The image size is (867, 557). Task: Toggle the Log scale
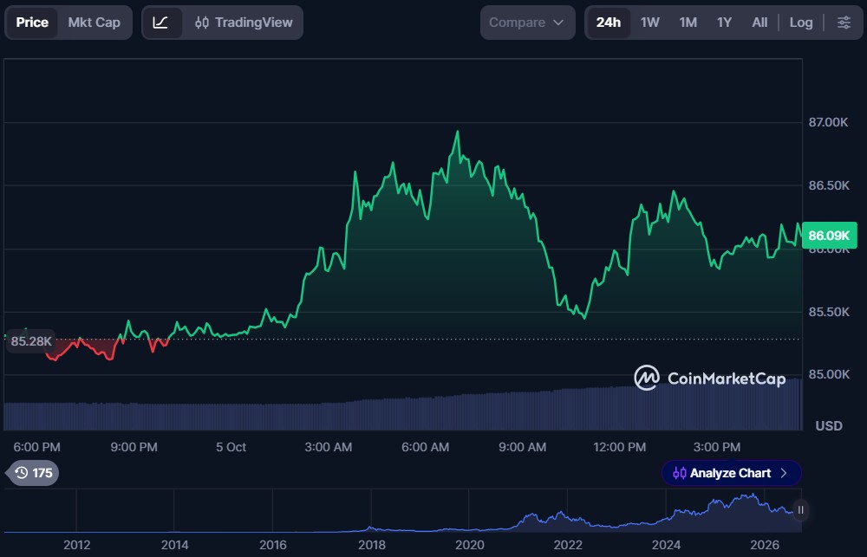(800, 23)
